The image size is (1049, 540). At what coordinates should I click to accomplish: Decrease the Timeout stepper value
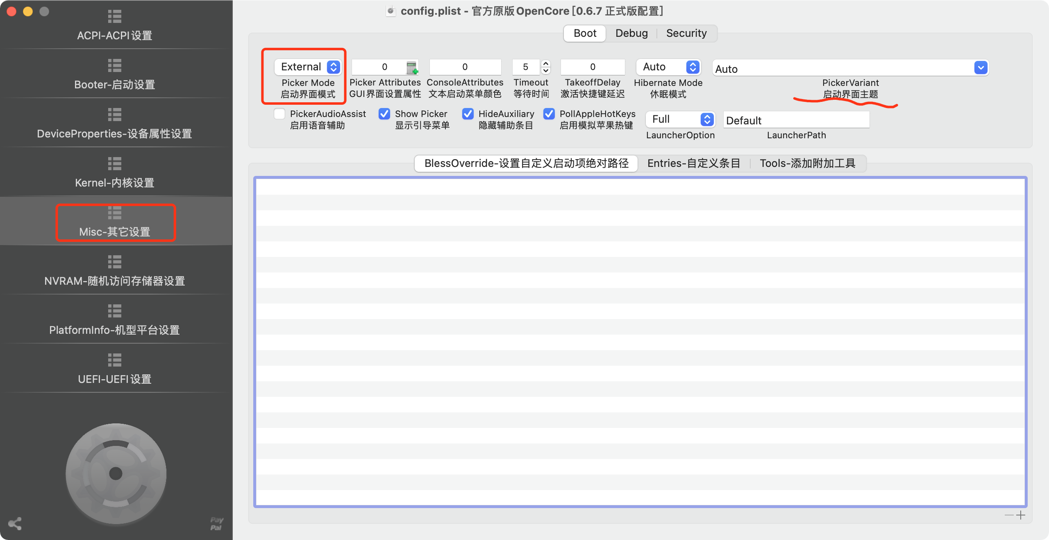(546, 71)
